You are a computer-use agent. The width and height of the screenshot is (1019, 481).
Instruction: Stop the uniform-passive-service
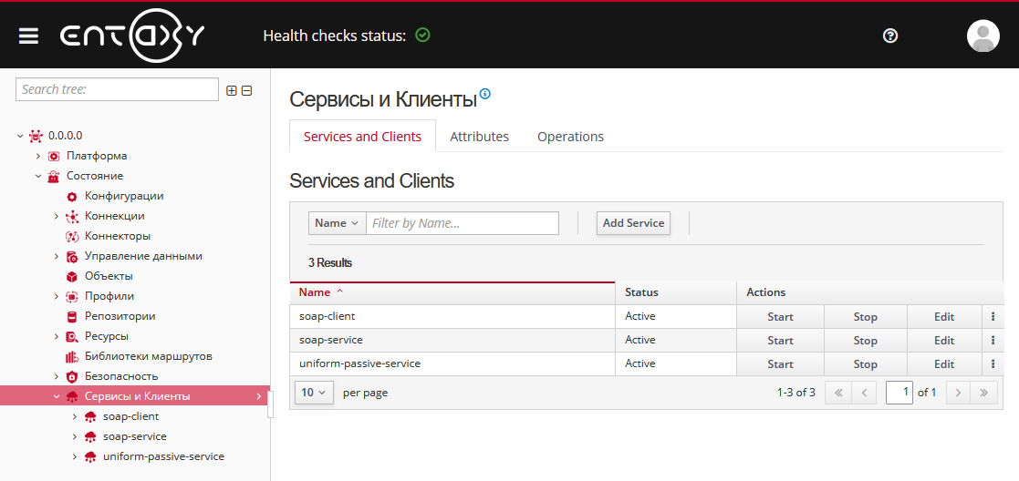click(866, 363)
